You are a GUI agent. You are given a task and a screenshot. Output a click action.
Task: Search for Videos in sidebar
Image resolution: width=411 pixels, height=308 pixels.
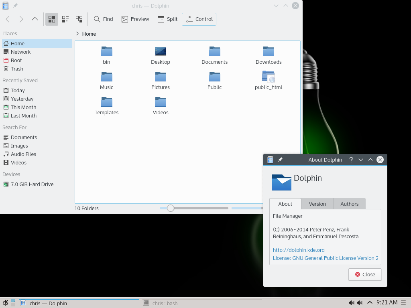point(37,162)
